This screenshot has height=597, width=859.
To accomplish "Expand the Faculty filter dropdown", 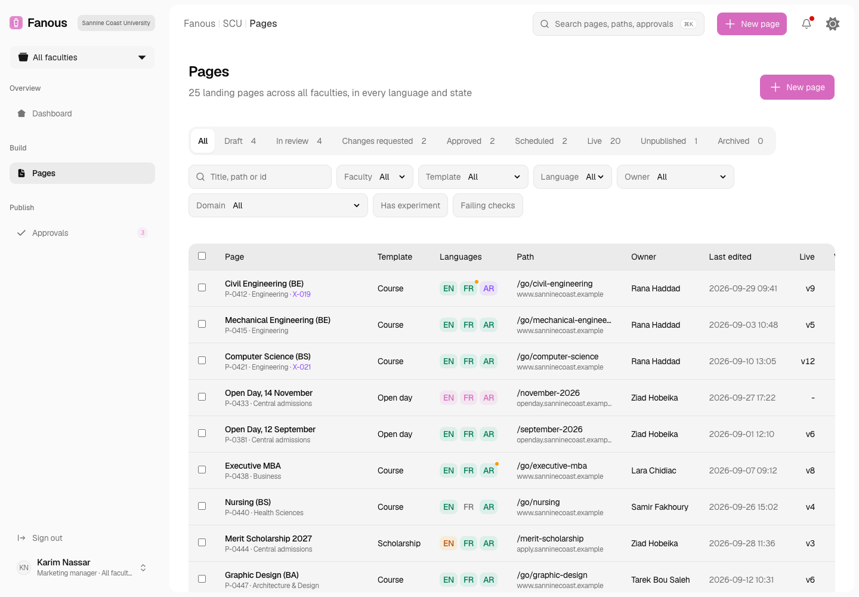I will coord(375,177).
